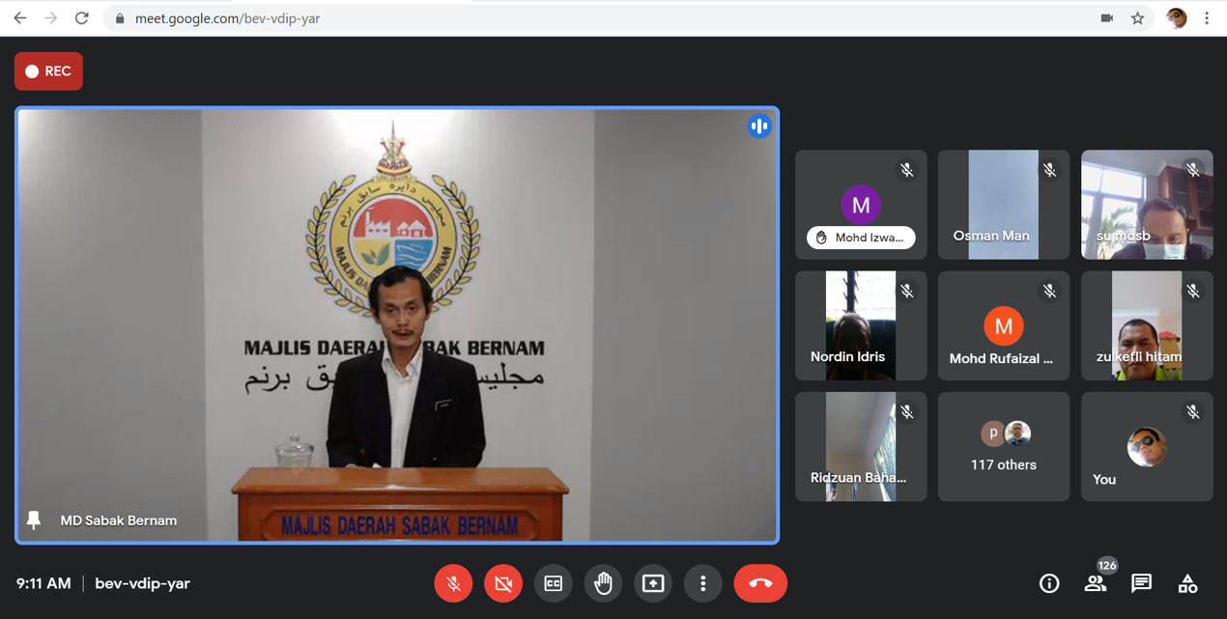Click the mute icon on Nordin Idris tile
Viewport: 1227px width, 619px height.
[906, 291]
